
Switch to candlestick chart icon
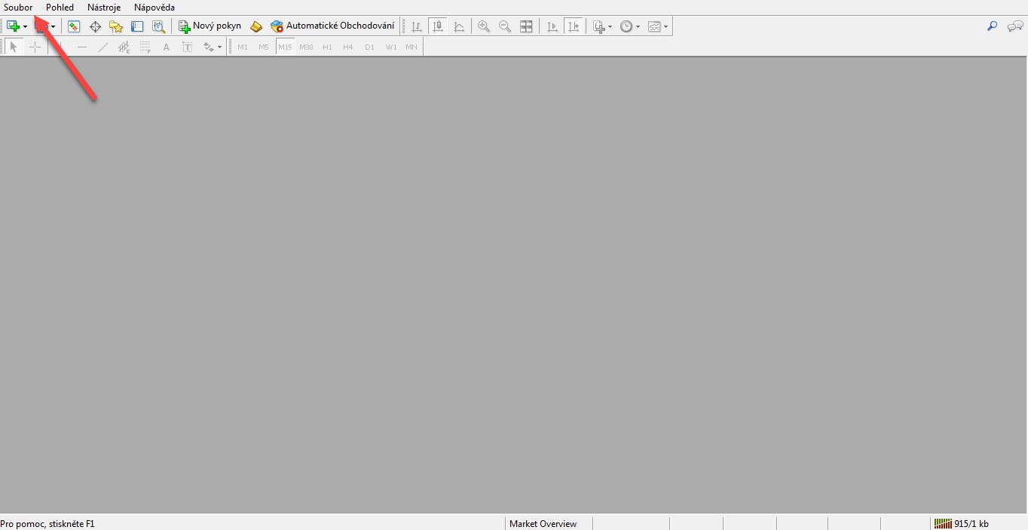click(x=437, y=26)
